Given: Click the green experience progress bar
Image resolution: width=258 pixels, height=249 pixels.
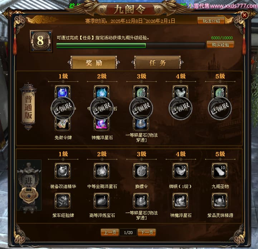Looking at the screenshot, I should click(131, 45).
